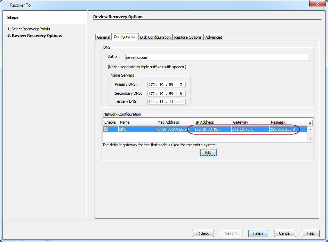Screen dimensions: 328x242
Task: Sort by the IP Address column header
Action: [212, 122]
